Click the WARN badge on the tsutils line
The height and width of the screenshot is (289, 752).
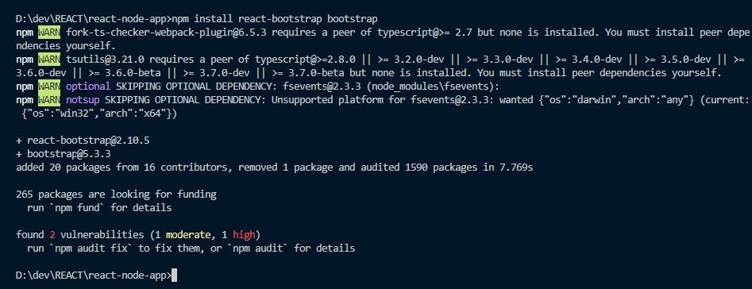point(49,60)
